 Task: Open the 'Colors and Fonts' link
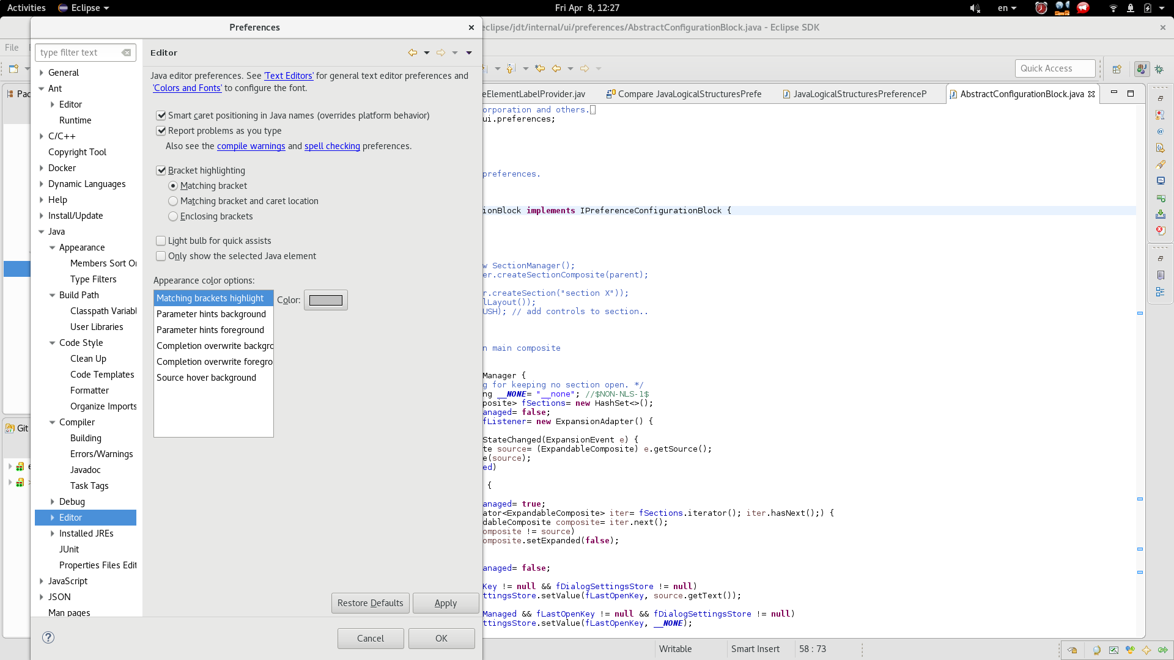(187, 88)
